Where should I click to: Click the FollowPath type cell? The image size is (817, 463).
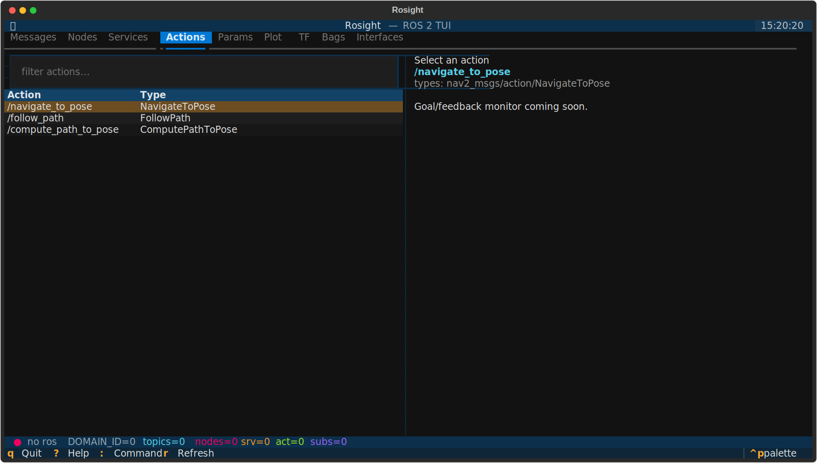pyautogui.click(x=165, y=118)
